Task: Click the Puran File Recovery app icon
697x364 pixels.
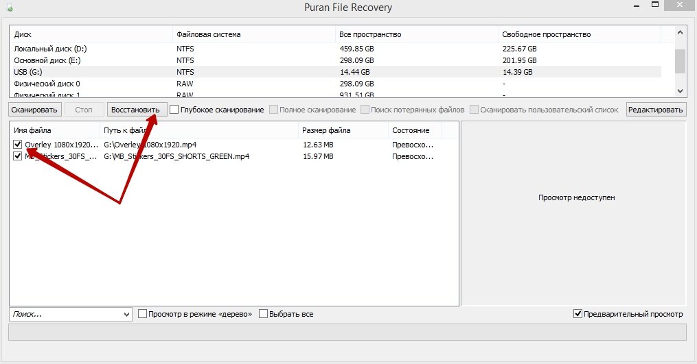Action: 10,8
